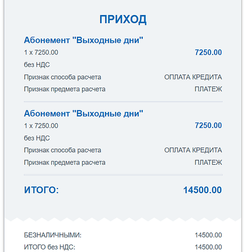The width and height of the screenshot is (251, 252).
Task: Click the БЕЗНАЛИЧНЫМИ: label
Action: tap(53, 235)
